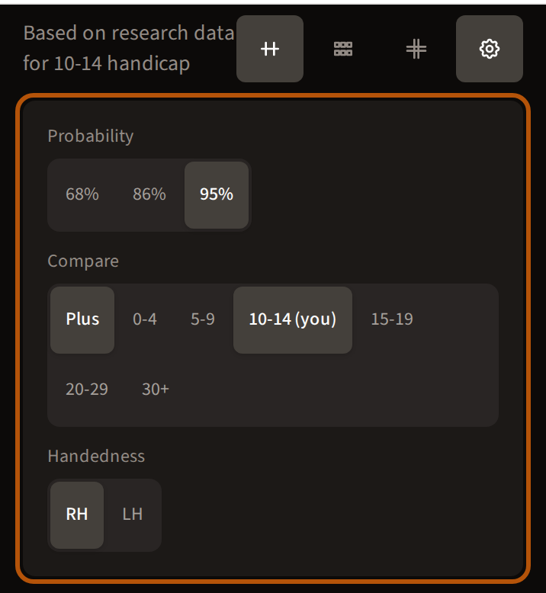Toggle the settings gear icon

pyautogui.click(x=490, y=49)
